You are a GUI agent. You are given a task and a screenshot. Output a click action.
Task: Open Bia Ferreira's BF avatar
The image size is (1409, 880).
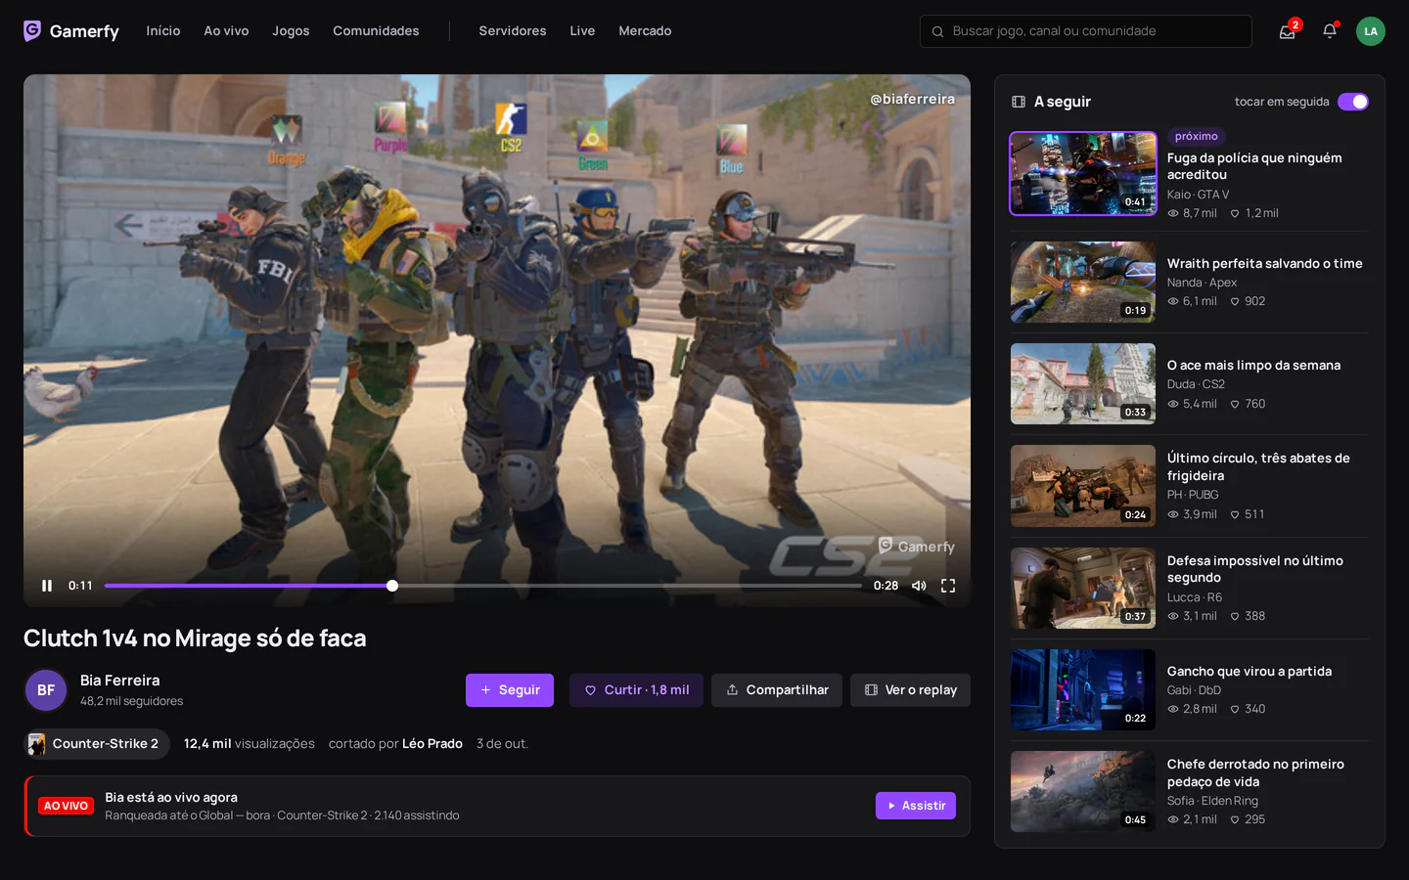(x=46, y=690)
